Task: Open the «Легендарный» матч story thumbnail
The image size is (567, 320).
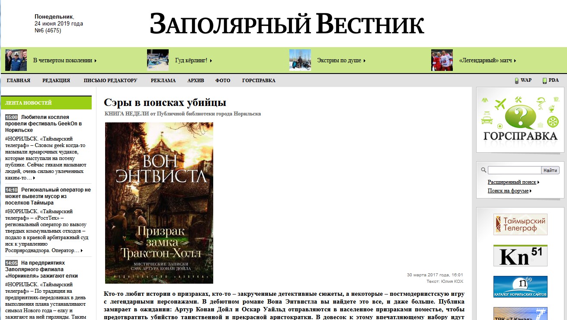Action: 442,60
